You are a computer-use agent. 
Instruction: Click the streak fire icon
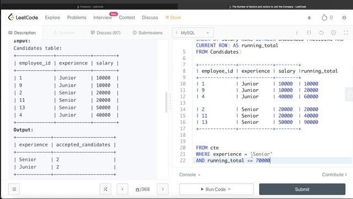pyautogui.click(x=324, y=17)
